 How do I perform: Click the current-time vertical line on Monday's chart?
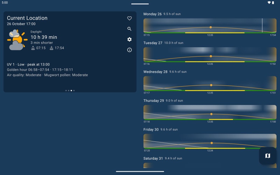262,25
